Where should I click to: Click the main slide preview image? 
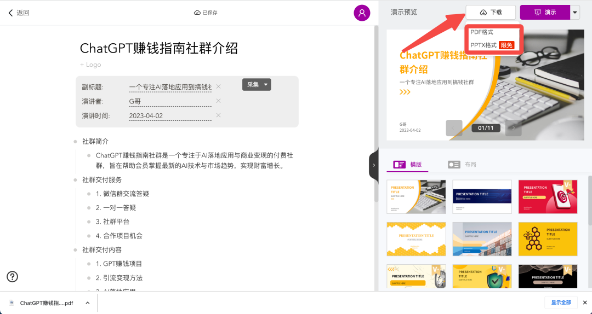pos(485,85)
